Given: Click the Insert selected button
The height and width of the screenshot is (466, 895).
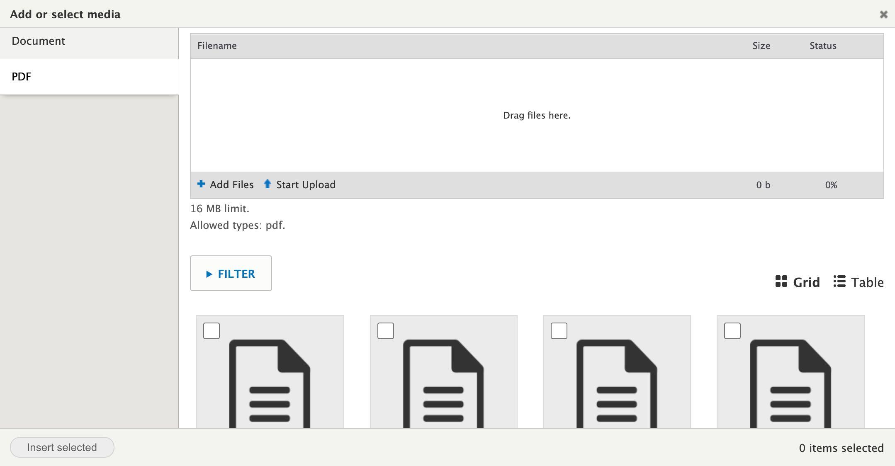Looking at the screenshot, I should click(62, 447).
